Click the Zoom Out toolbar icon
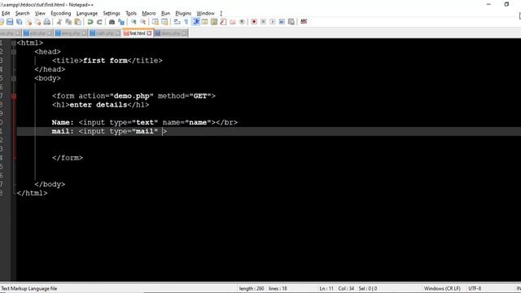Image resolution: width=521 pixels, height=293 pixels. [143, 22]
